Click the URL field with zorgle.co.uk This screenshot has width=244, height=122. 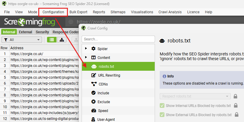[98, 22]
